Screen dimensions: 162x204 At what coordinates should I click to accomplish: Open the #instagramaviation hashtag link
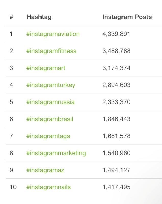[53, 34]
